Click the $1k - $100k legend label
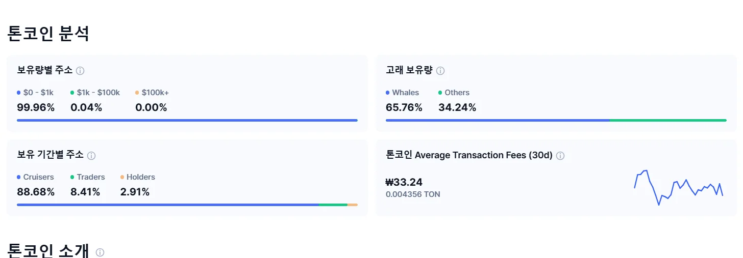 point(98,93)
